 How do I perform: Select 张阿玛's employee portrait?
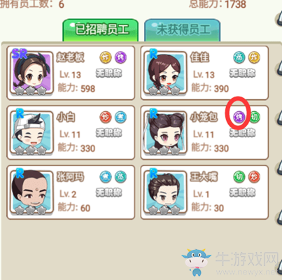(x=31, y=192)
